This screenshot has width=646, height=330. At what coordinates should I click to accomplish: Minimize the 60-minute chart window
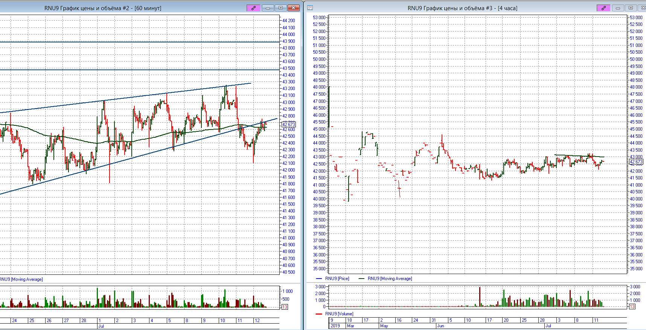(x=268, y=8)
